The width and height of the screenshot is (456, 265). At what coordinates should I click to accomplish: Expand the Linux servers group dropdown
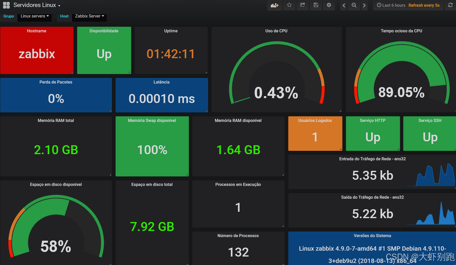(x=34, y=16)
